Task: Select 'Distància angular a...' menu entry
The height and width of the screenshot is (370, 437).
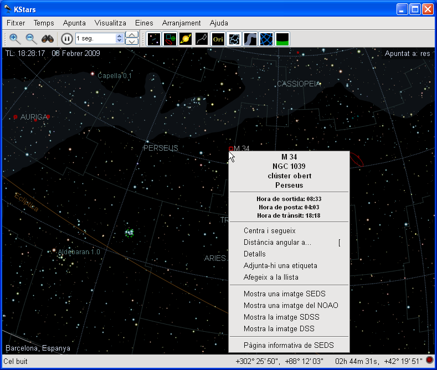Action: pyautogui.click(x=289, y=243)
